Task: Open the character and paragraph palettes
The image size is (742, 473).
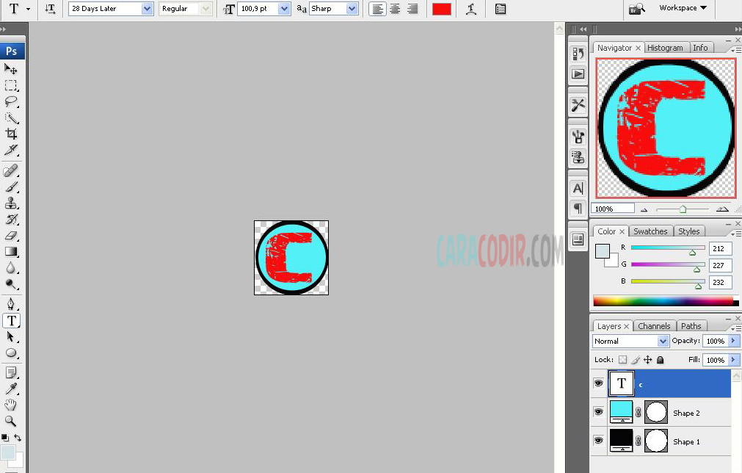Action: tap(501, 9)
